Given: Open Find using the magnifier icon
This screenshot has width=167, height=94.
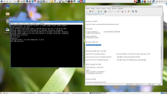Looking at the screenshot, I should click(x=133, y=11).
